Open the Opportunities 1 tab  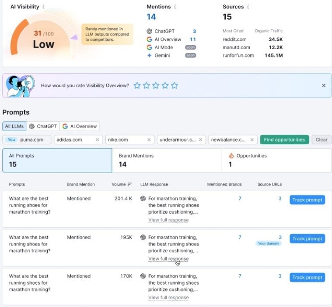(x=276, y=160)
